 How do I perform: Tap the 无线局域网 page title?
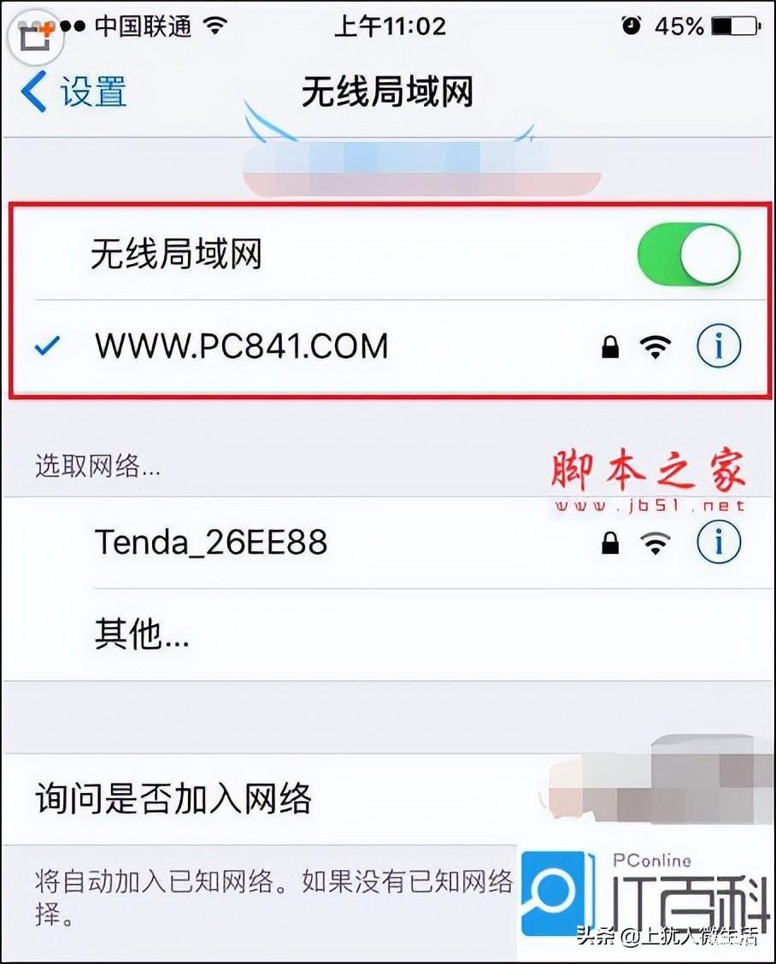[x=387, y=92]
